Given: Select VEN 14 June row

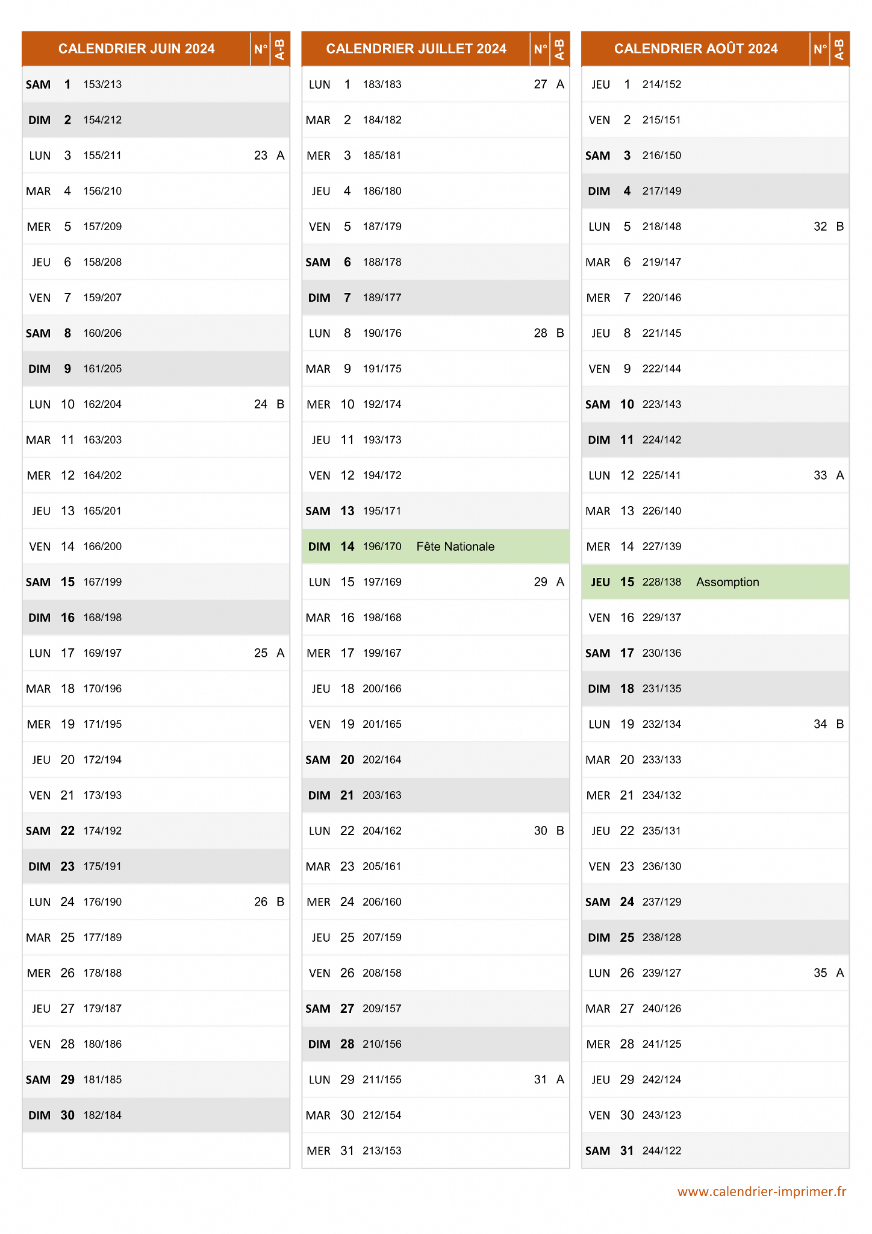Looking at the screenshot, I should point(156,547).
